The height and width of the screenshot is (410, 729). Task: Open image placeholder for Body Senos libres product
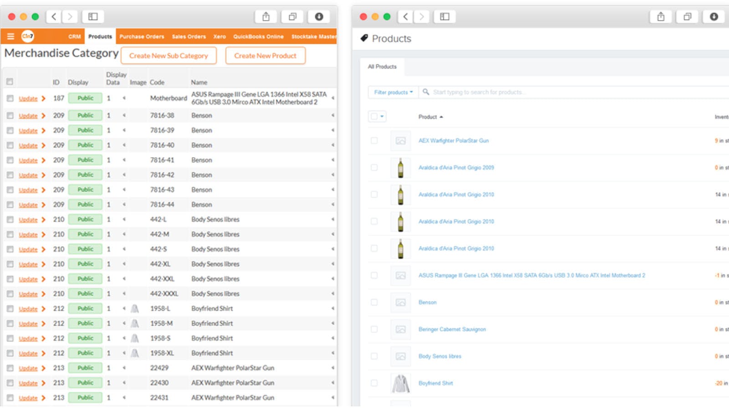pos(400,356)
